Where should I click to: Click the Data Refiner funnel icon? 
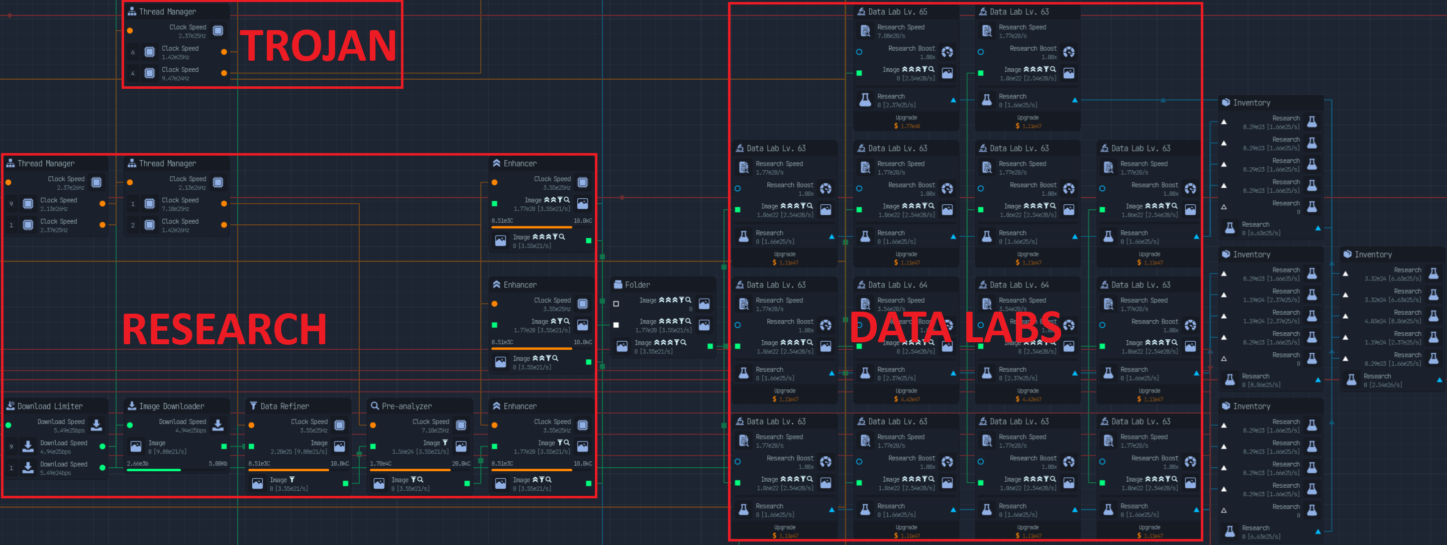point(253,406)
